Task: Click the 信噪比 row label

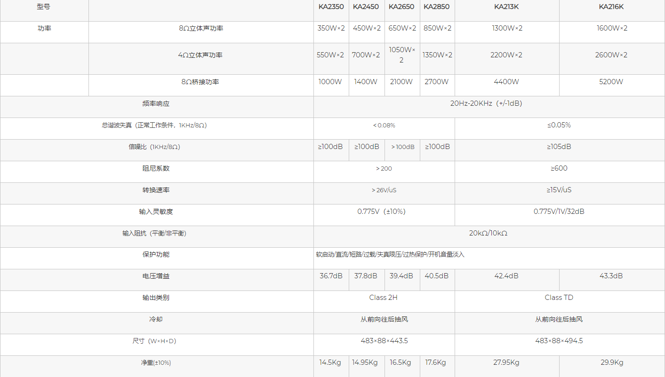Action: pyautogui.click(x=155, y=147)
